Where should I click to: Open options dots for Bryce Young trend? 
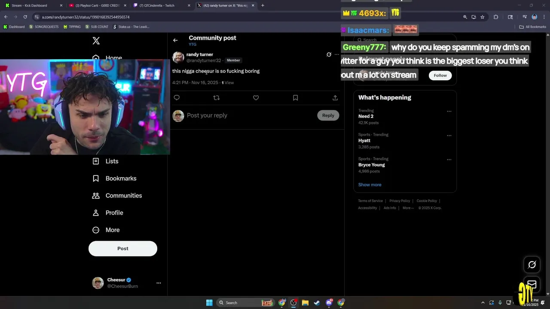(449, 160)
